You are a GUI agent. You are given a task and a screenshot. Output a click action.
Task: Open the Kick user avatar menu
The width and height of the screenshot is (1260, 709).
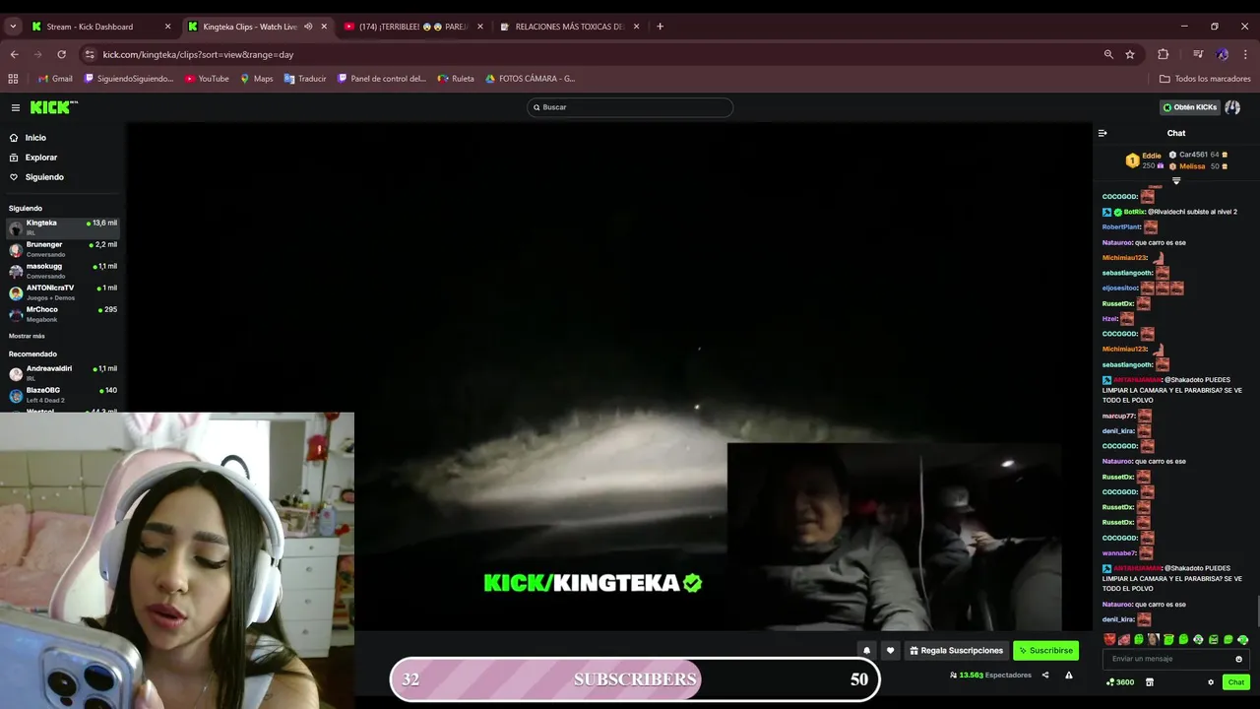[x=1232, y=107]
